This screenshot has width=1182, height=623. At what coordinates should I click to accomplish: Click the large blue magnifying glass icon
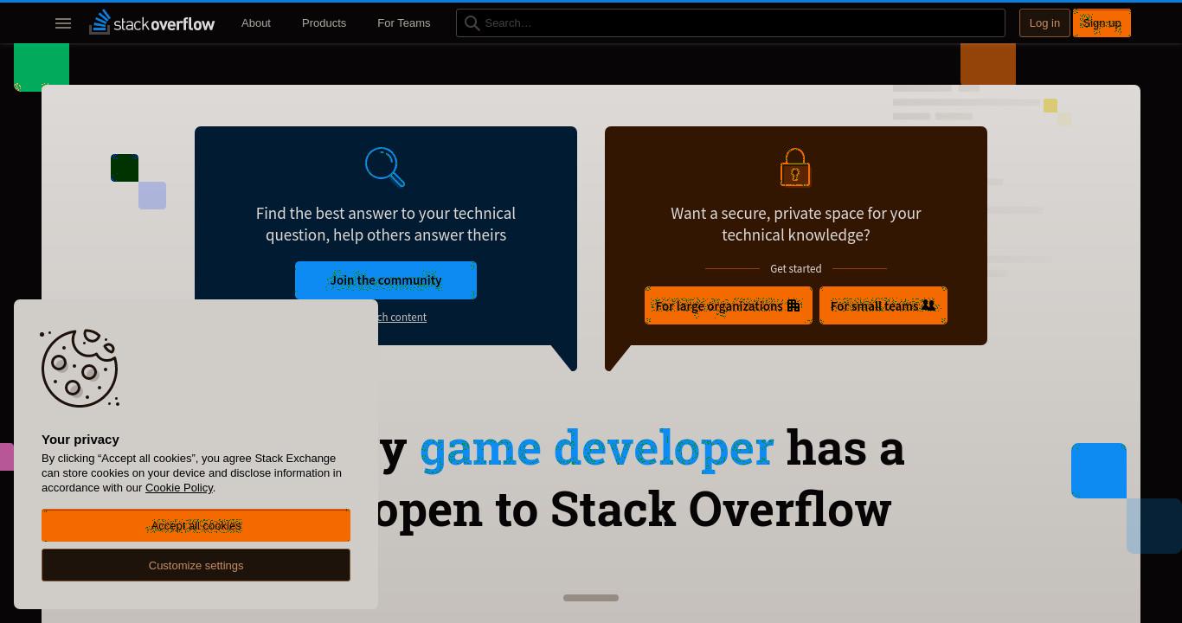tap(385, 167)
